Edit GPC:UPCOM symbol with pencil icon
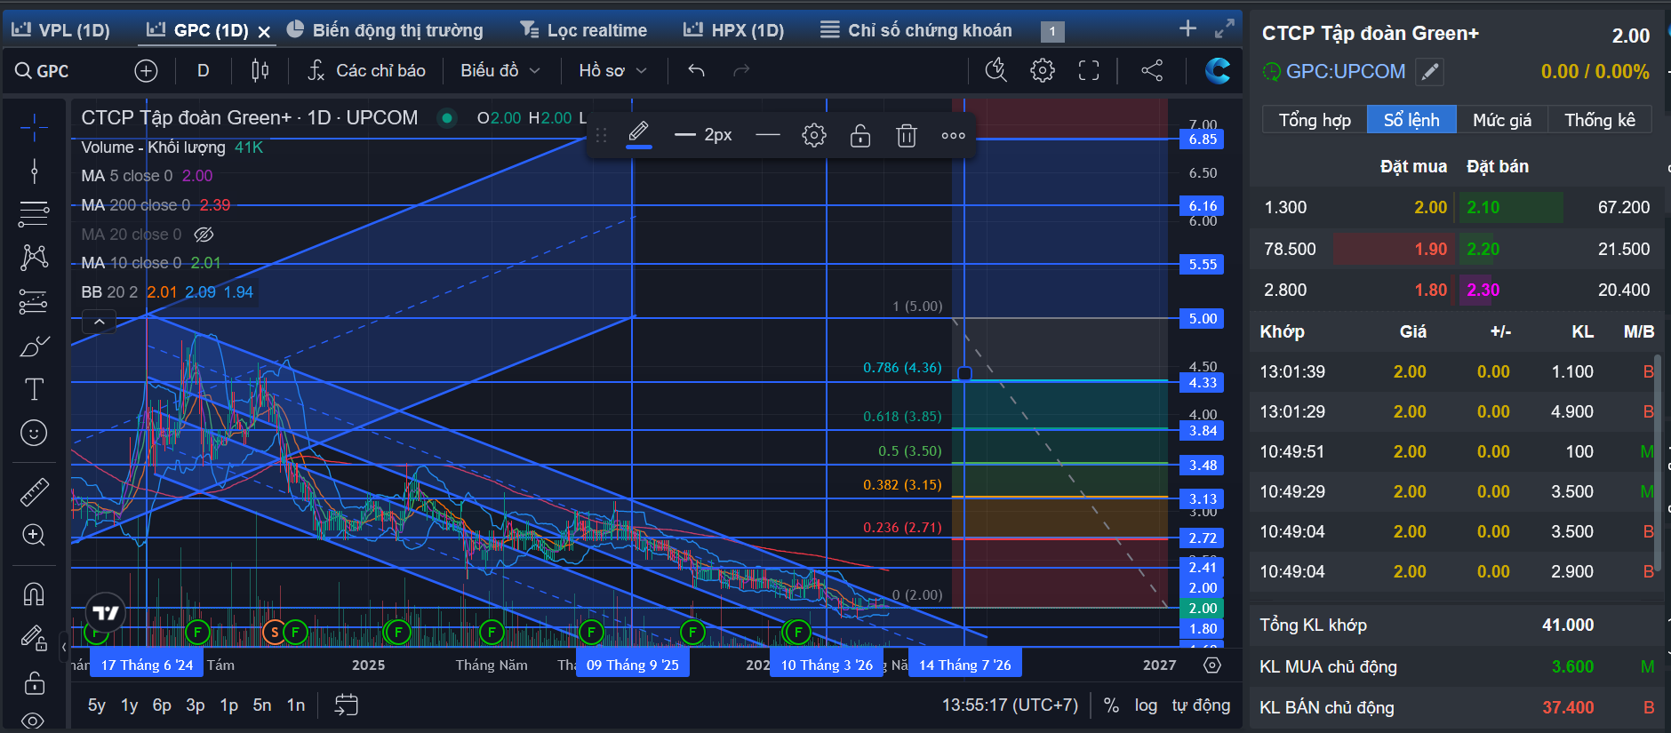 point(1429,72)
